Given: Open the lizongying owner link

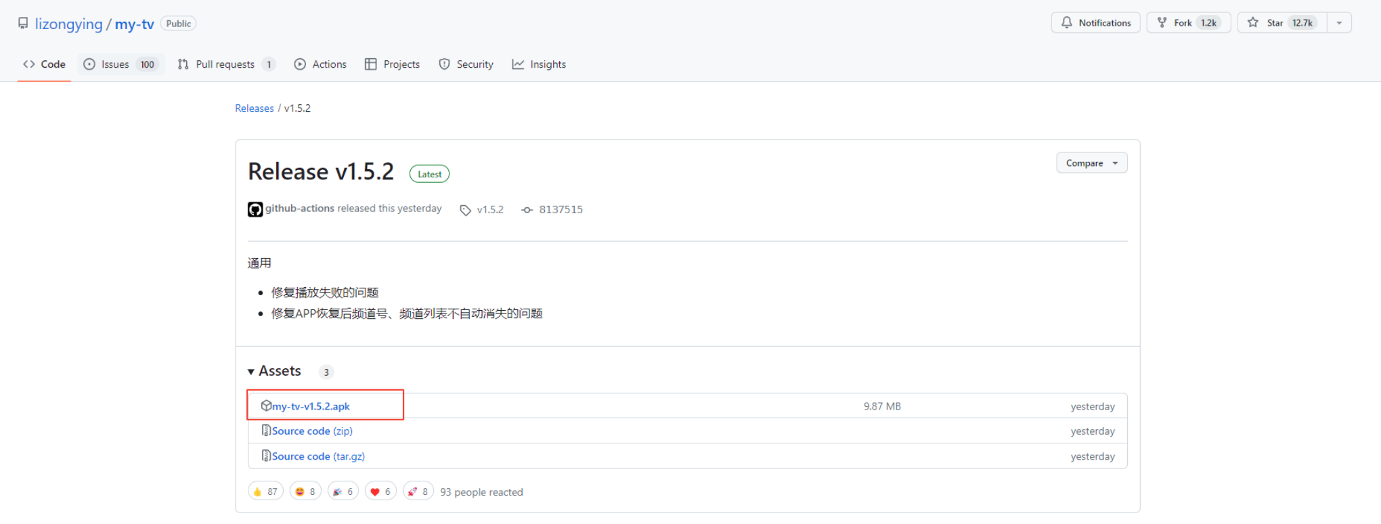Looking at the screenshot, I should tap(68, 24).
